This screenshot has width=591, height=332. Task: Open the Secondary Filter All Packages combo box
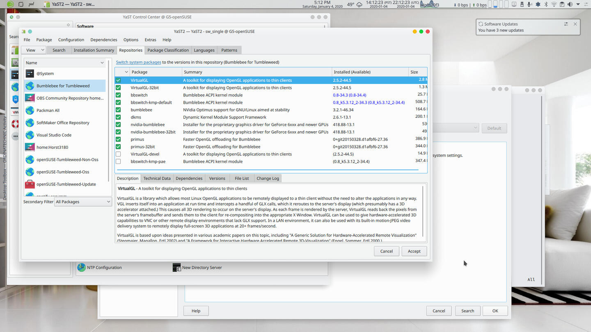point(83,202)
